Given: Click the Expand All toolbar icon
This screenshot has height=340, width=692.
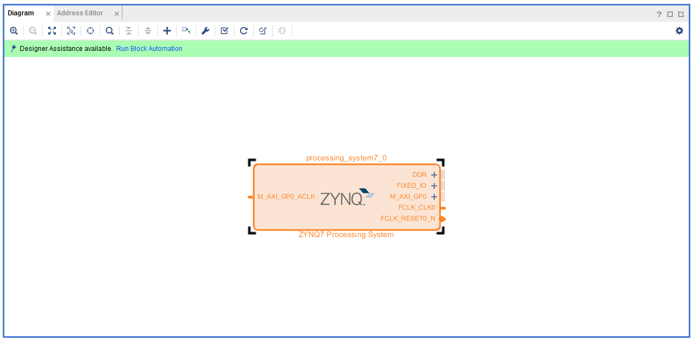Looking at the screenshot, I should pyautogui.click(x=148, y=31).
